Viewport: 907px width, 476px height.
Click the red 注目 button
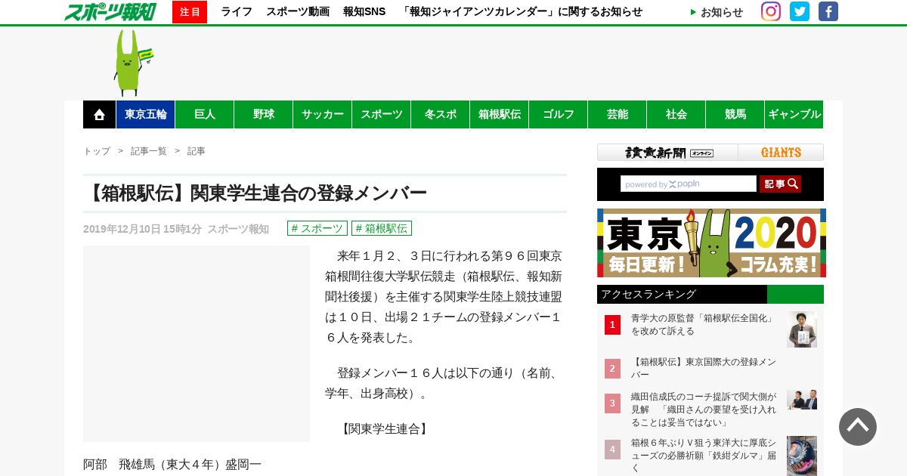tap(190, 12)
